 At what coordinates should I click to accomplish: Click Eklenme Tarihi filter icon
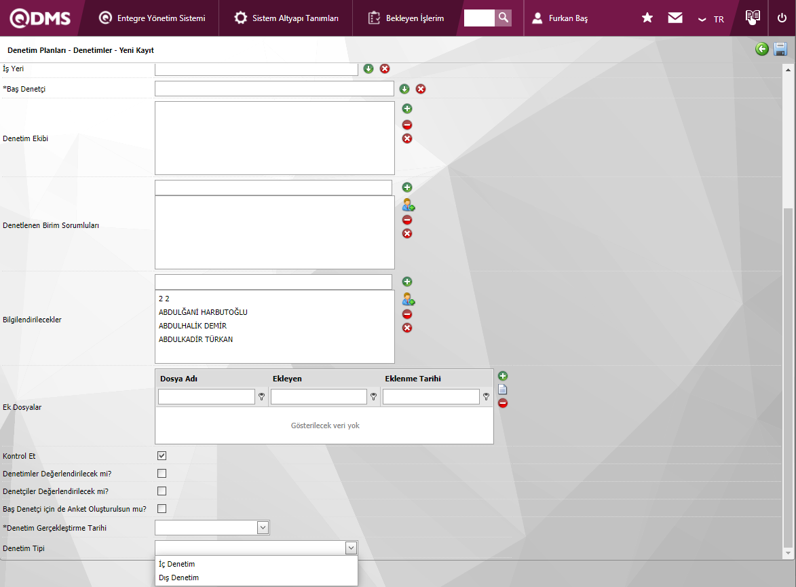[x=487, y=396]
